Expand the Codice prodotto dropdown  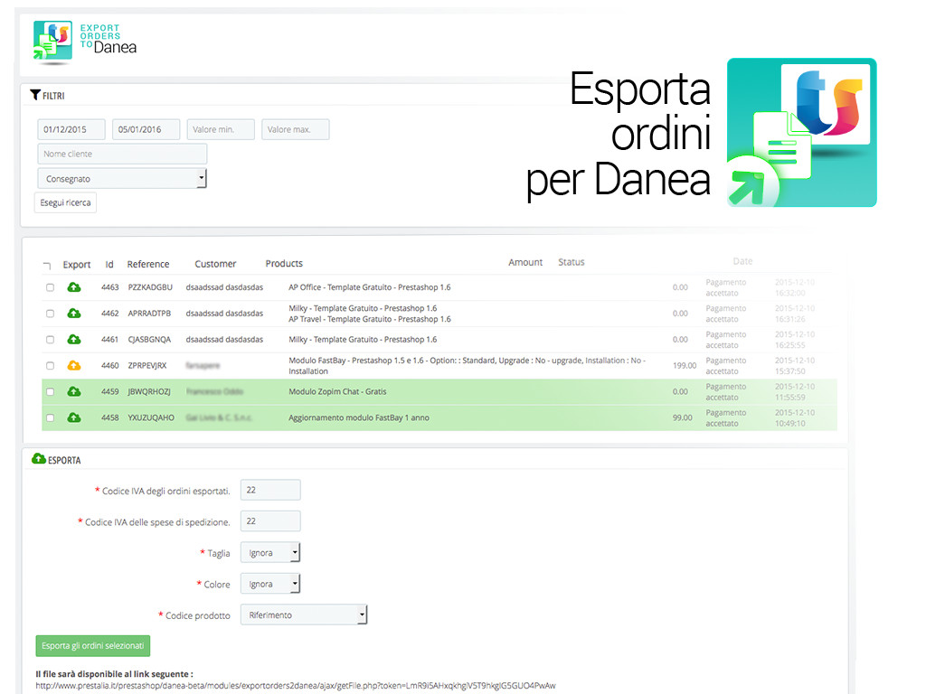(x=304, y=614)
